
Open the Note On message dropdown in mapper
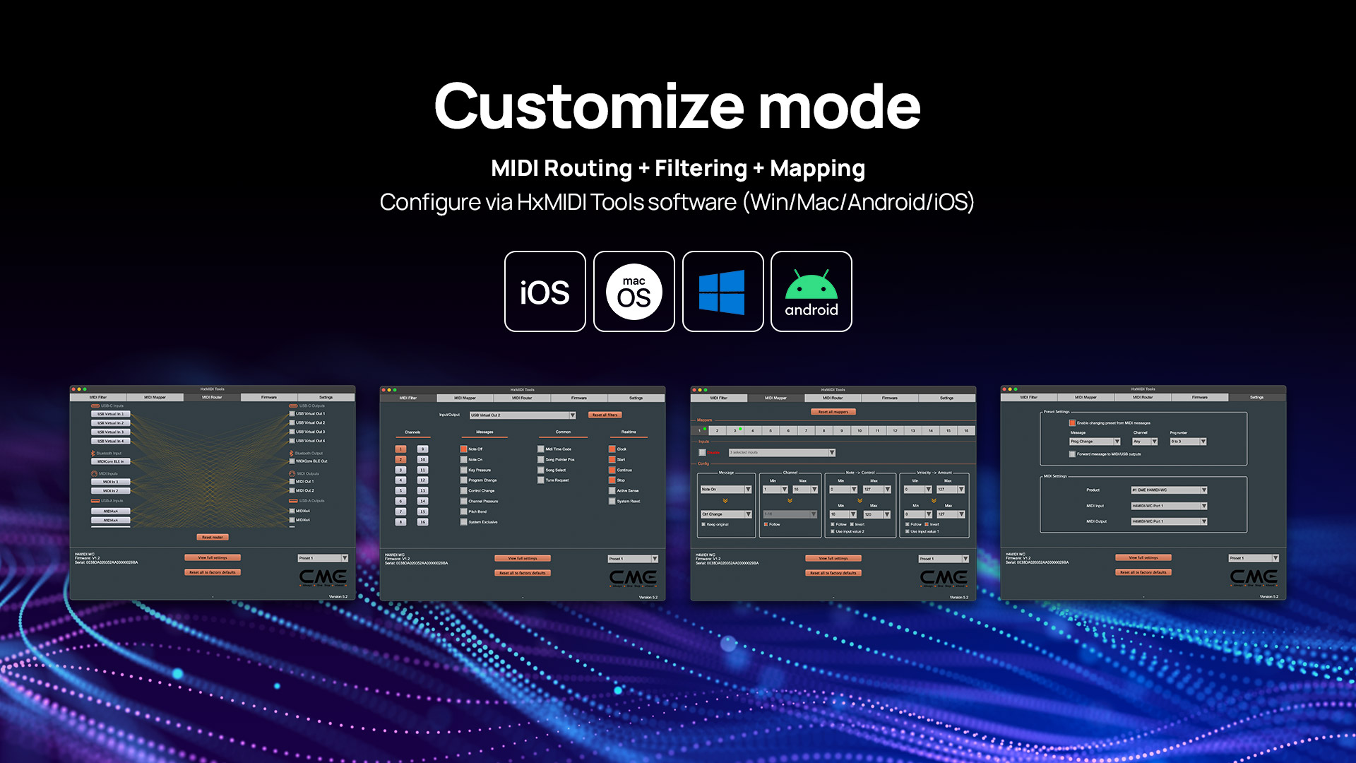pos(725,489)
